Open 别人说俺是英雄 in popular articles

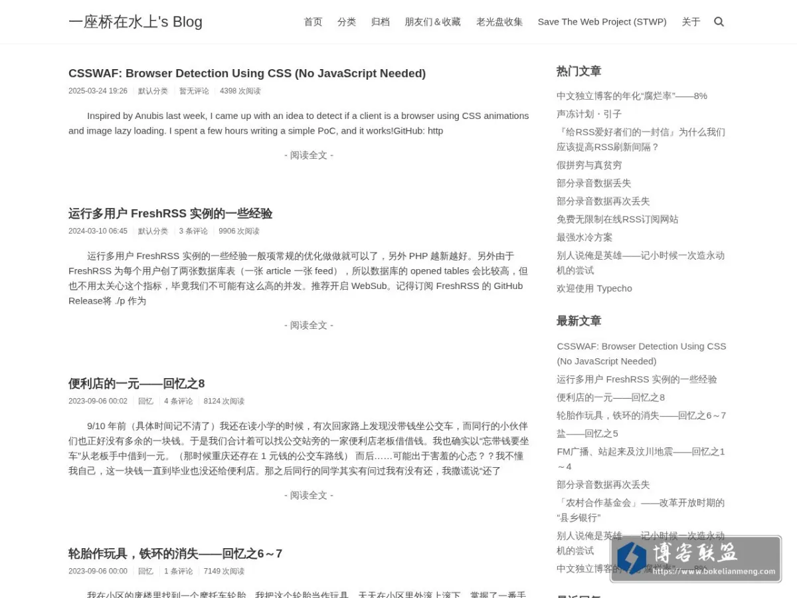coord(641,262)
